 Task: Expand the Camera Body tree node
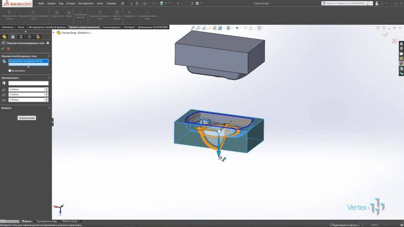[54, 33]
